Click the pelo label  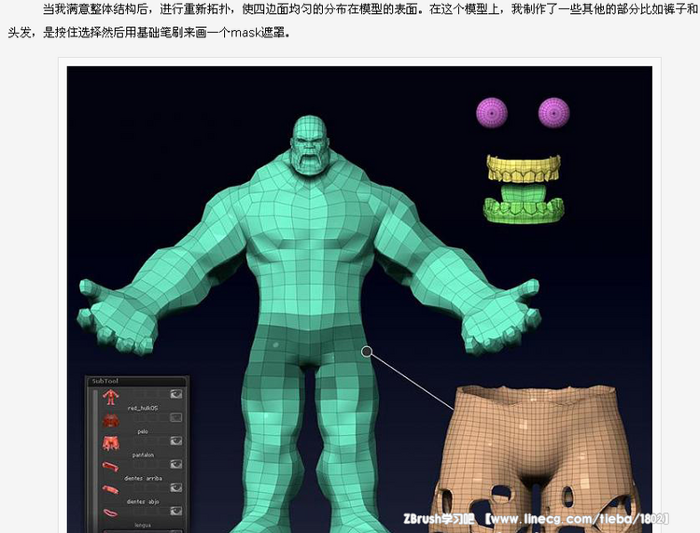pyautogui.click(x=143, y=431)
